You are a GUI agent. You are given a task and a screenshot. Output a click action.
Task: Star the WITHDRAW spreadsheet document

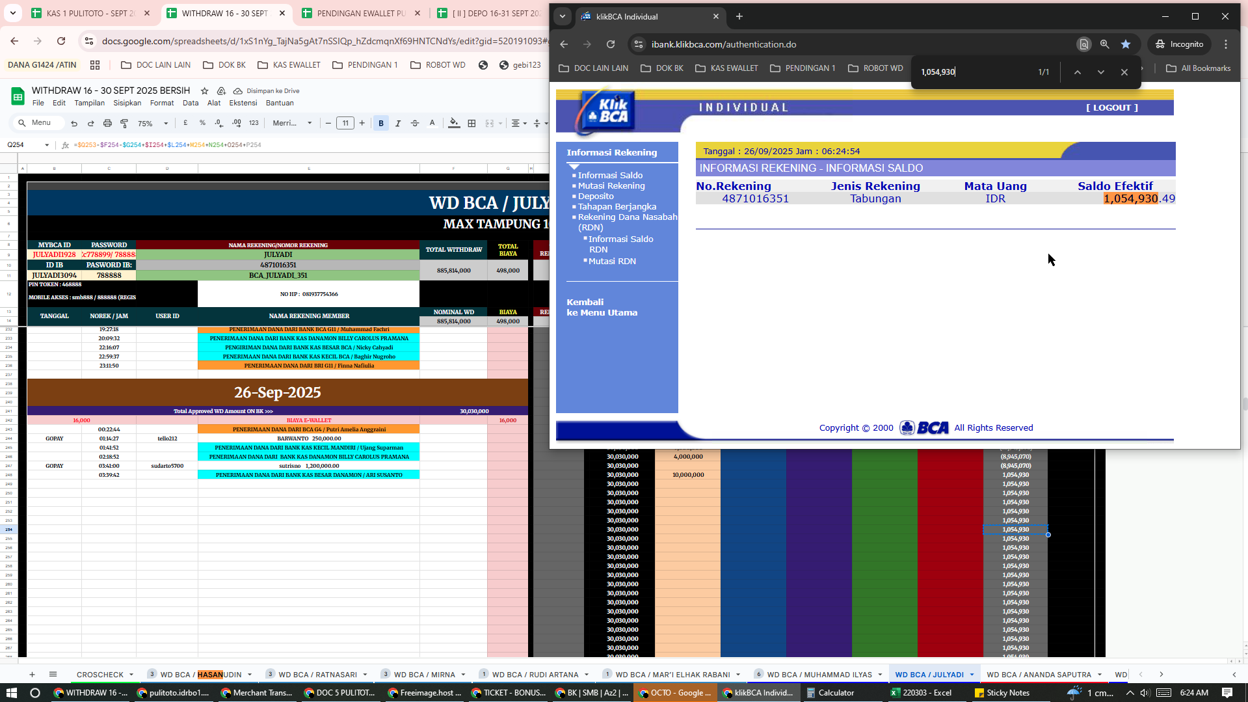(205, 91)
